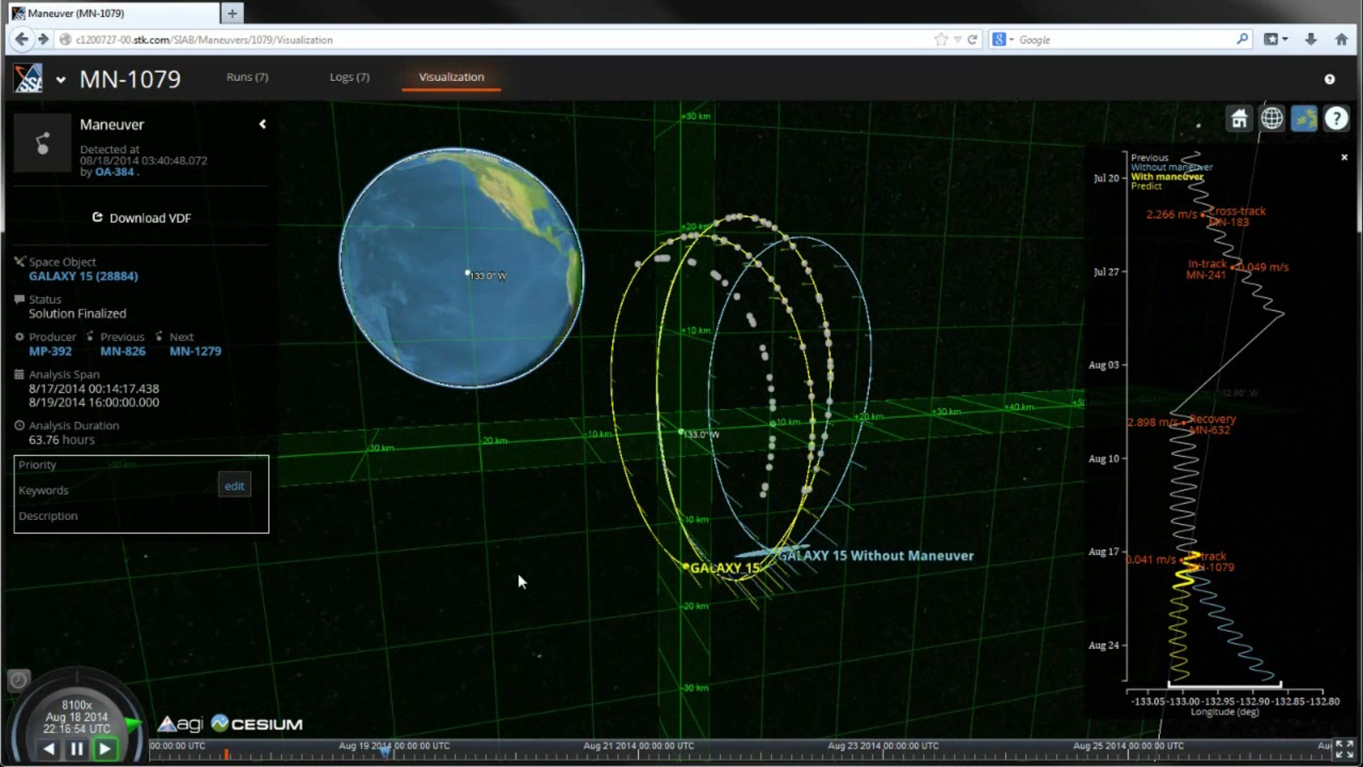Click the AGI logo
The image size is (1363, 767).
180,724
